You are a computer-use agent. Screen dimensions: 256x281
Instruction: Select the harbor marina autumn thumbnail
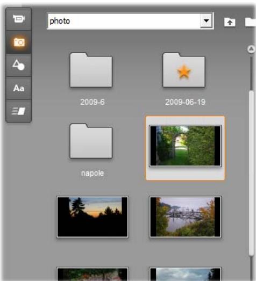tap(186, 217)
